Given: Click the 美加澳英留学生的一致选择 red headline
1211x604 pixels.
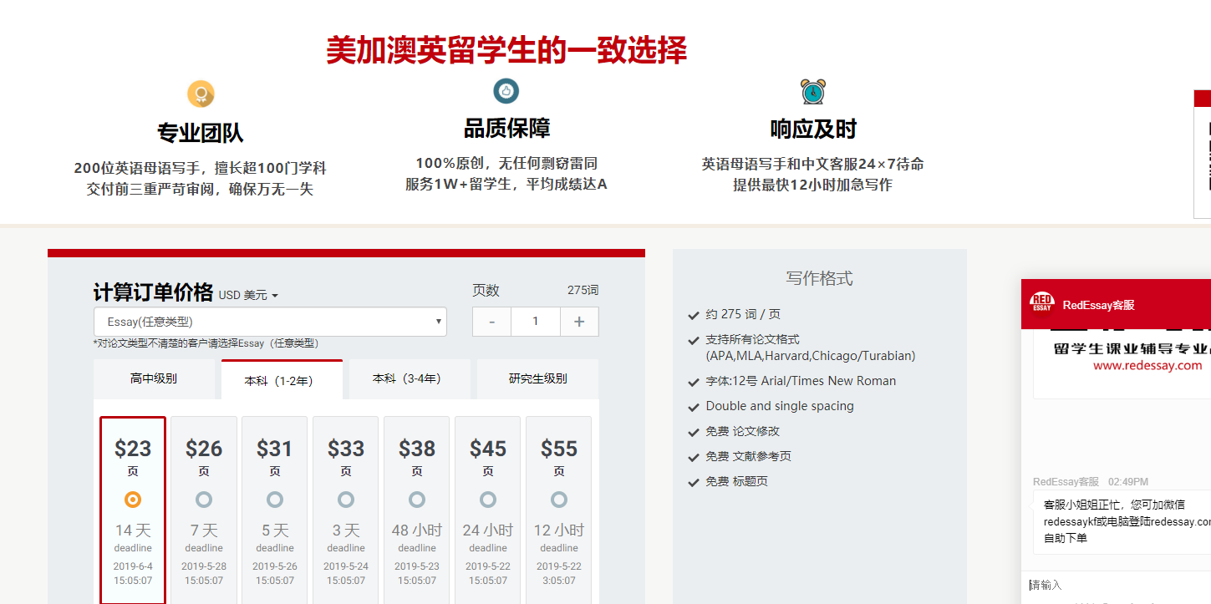Looking at the screenshot, I should click(506, 50).
